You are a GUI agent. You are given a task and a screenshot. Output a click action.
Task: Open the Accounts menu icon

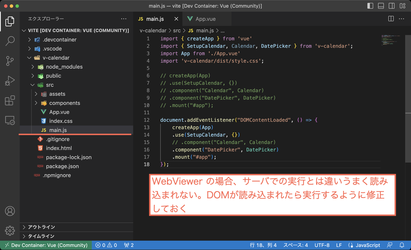click(x=10, y=211)
